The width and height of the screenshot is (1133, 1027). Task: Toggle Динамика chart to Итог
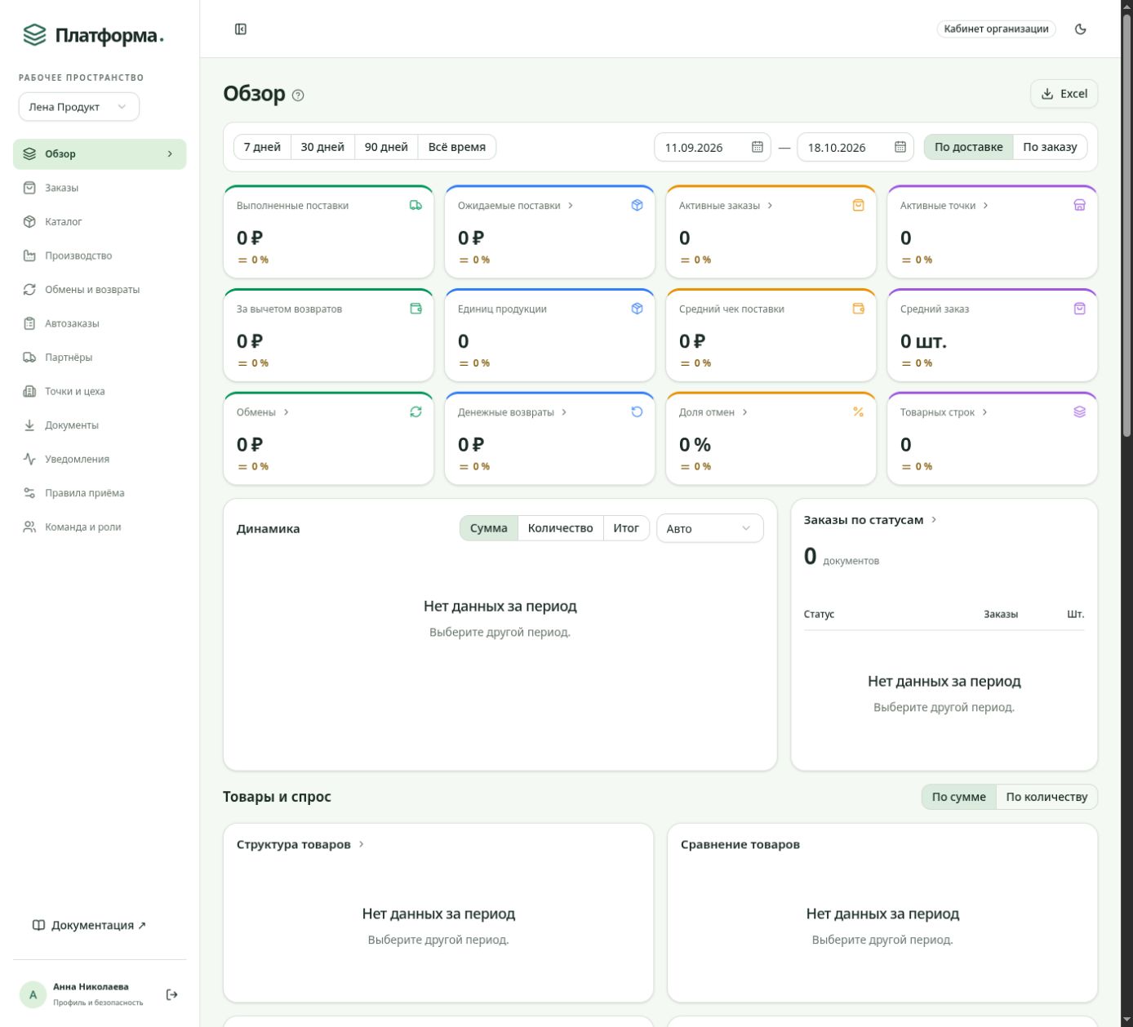[626, 528]
